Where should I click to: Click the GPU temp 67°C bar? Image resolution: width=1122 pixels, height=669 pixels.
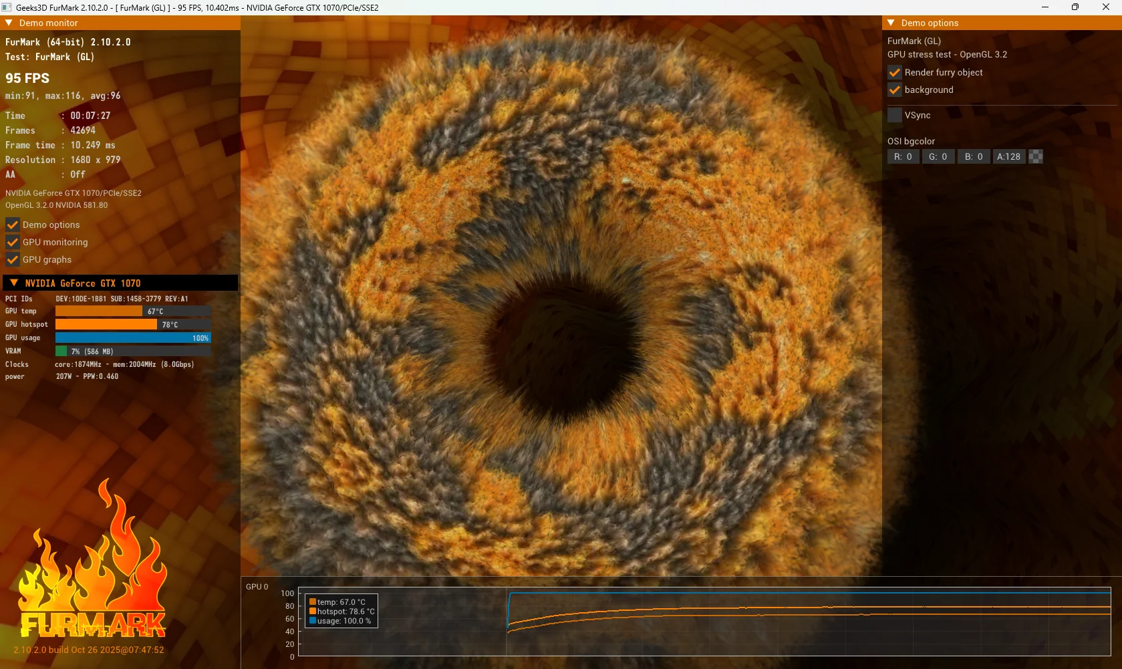[133, 311]
